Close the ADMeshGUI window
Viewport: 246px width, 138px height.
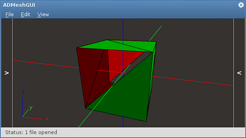coord(241,5)
